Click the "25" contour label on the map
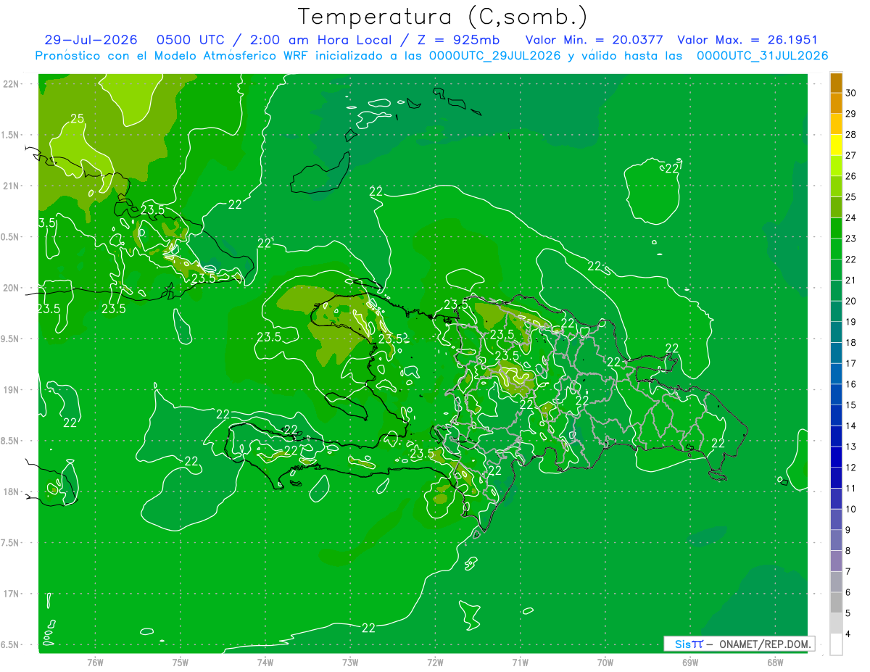Screen dimensions: 870x672 77,118
